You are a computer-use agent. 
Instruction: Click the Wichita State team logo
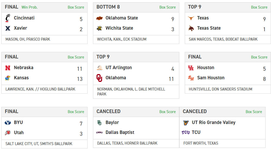[x=99, y=28]
